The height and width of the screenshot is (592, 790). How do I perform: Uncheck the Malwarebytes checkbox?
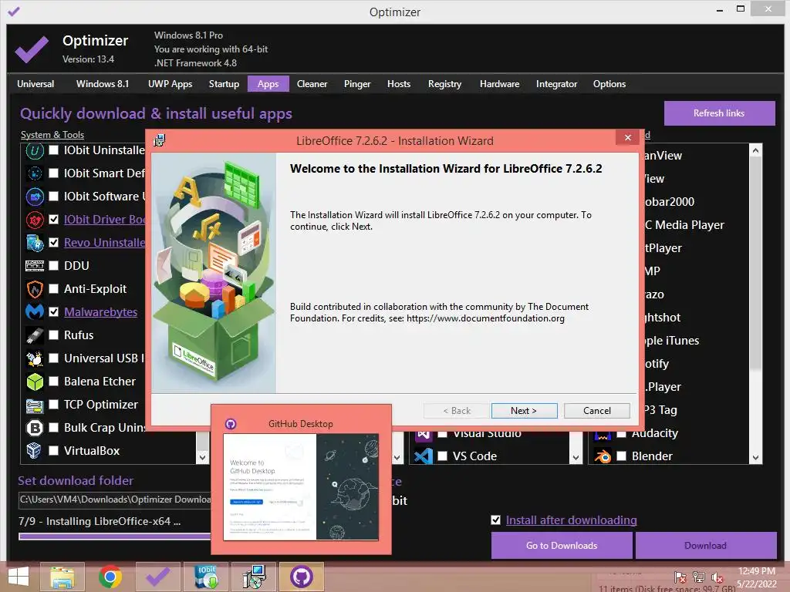click(x=53, y=312)
